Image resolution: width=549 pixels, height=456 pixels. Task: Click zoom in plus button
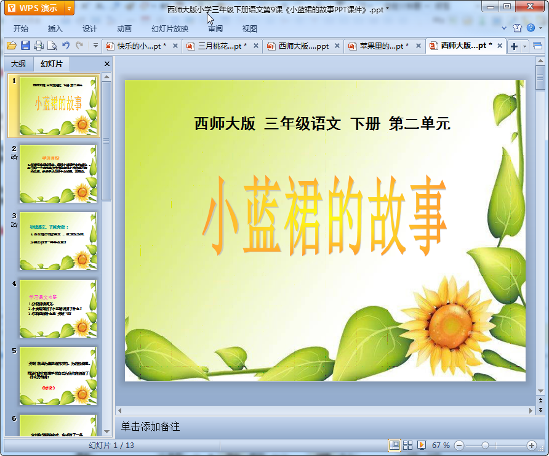click(532, 446)
